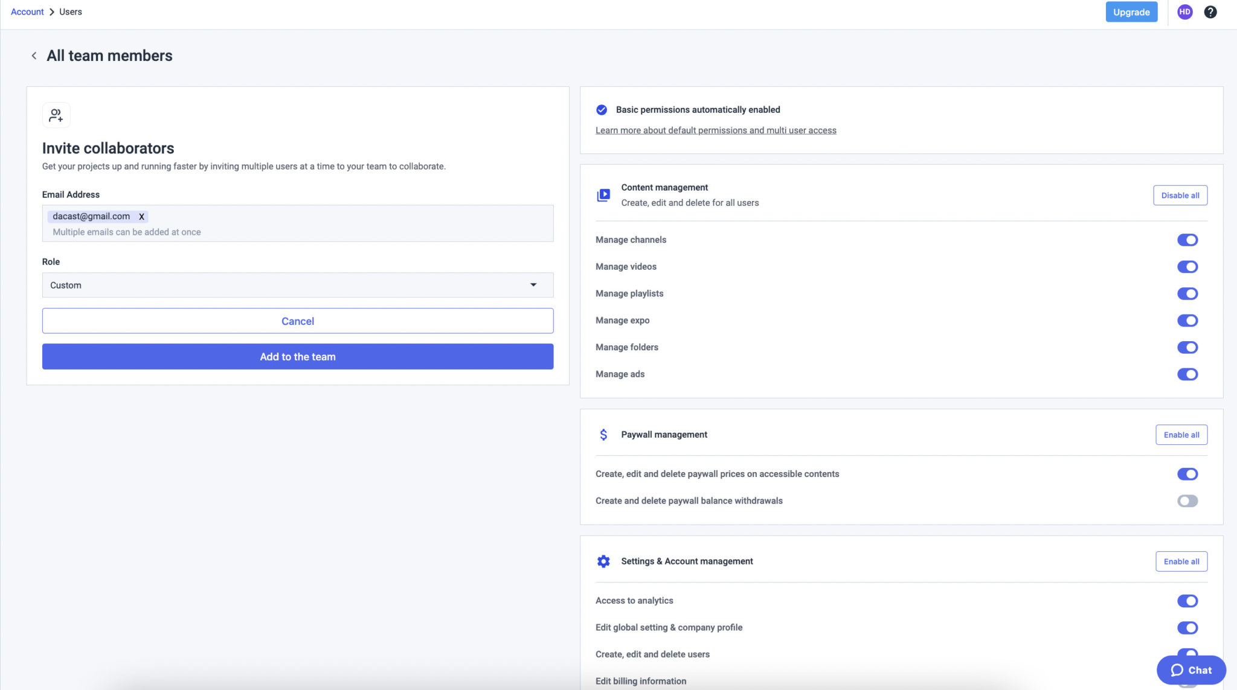Viewport: 1237px width, 690px height.
Task: Disable paywall prices permission toggle
Action: coord(1187,474)
